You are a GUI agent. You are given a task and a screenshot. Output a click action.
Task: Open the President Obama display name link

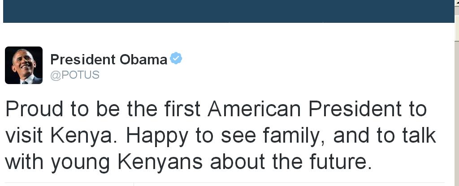pos(108,59)
